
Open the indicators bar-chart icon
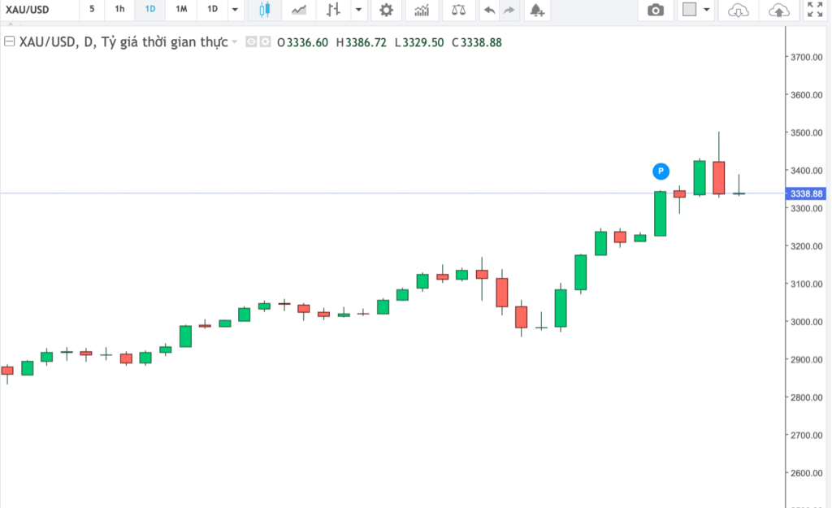[x=422, y=11]
